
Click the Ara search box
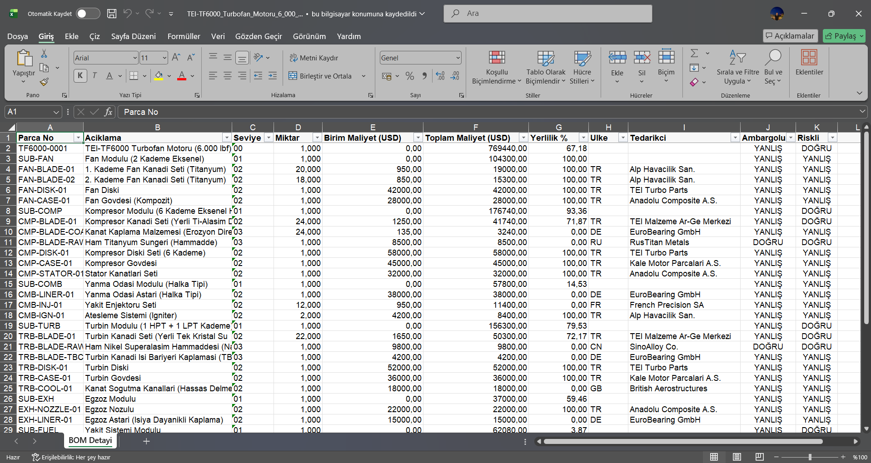click(x=547, y=14)
